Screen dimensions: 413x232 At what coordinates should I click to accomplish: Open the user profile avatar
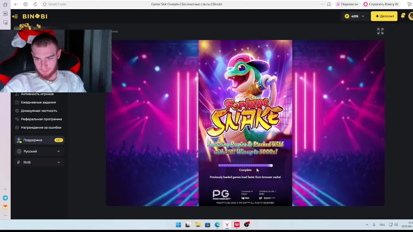point(411,16)
